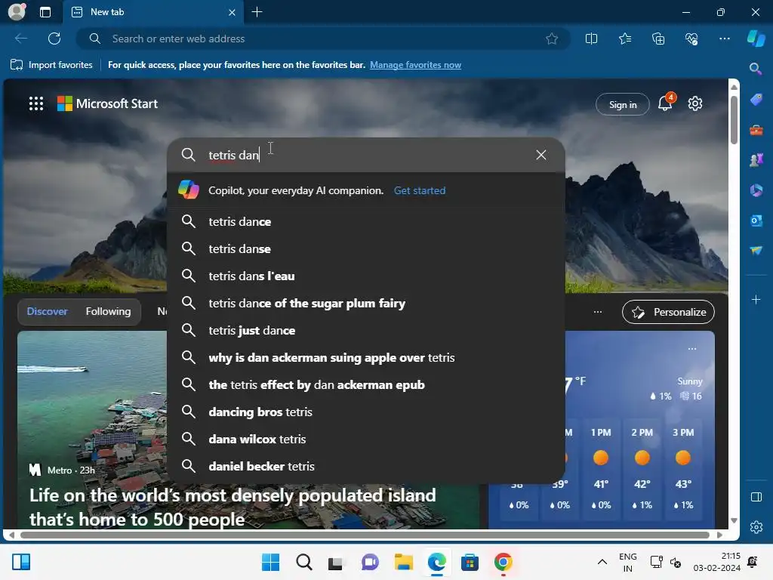Click the horizontal page scrollbar thumb
This screenshot has width=773, height=580.
pos(365,535)
